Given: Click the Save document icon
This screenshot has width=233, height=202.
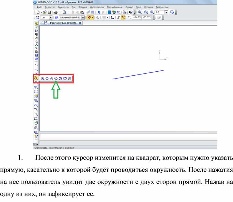Looking at the screenshot, I should (49, 12).
